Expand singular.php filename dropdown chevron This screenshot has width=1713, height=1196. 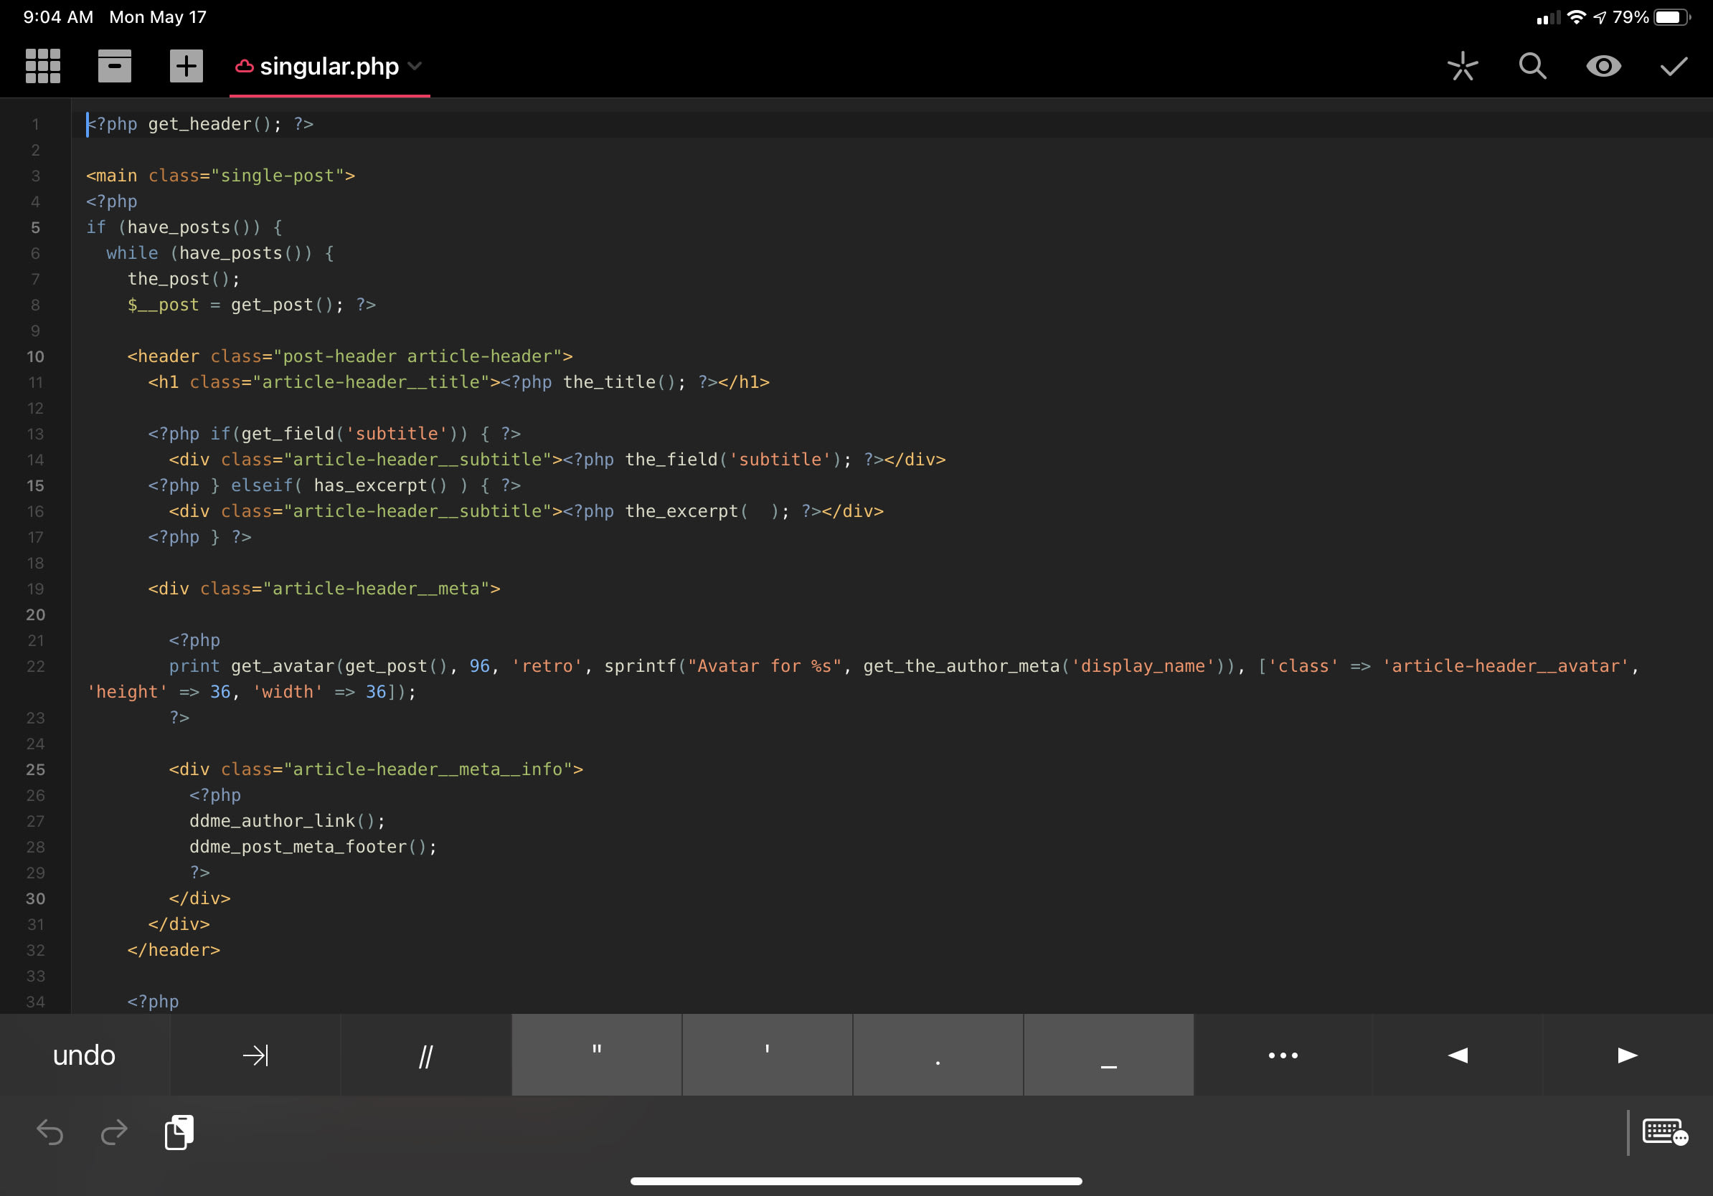click(415, 67)
